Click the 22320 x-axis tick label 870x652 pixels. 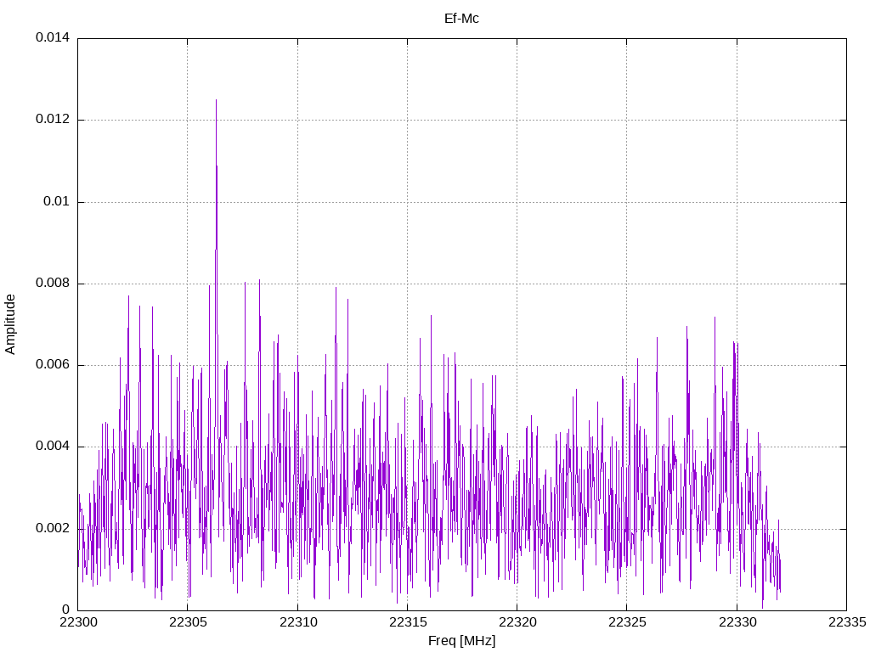pos(517,624)
